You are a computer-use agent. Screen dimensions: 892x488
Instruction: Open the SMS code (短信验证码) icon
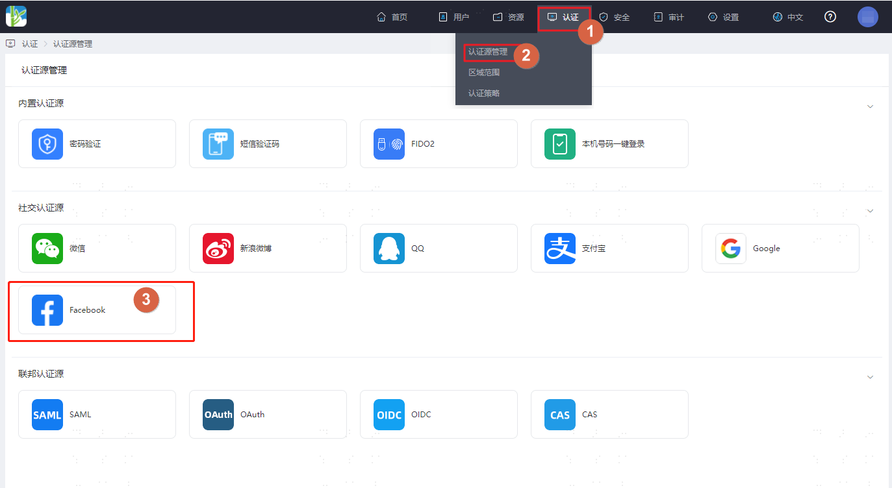pos(218,144)
